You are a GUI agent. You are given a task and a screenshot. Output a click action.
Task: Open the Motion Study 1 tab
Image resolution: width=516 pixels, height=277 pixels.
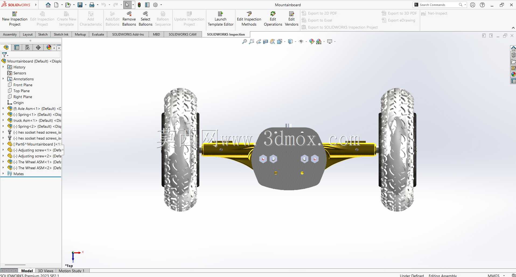[x=72, y=271]
